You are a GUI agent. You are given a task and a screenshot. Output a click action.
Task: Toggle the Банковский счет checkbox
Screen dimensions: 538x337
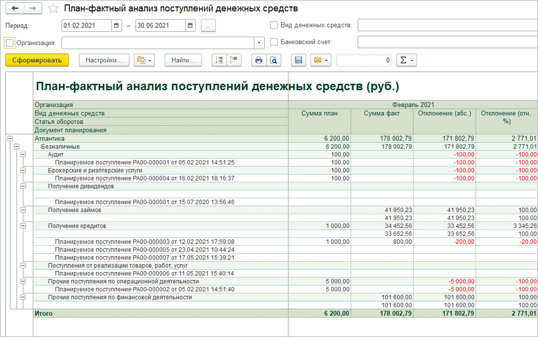coord(274,42)
